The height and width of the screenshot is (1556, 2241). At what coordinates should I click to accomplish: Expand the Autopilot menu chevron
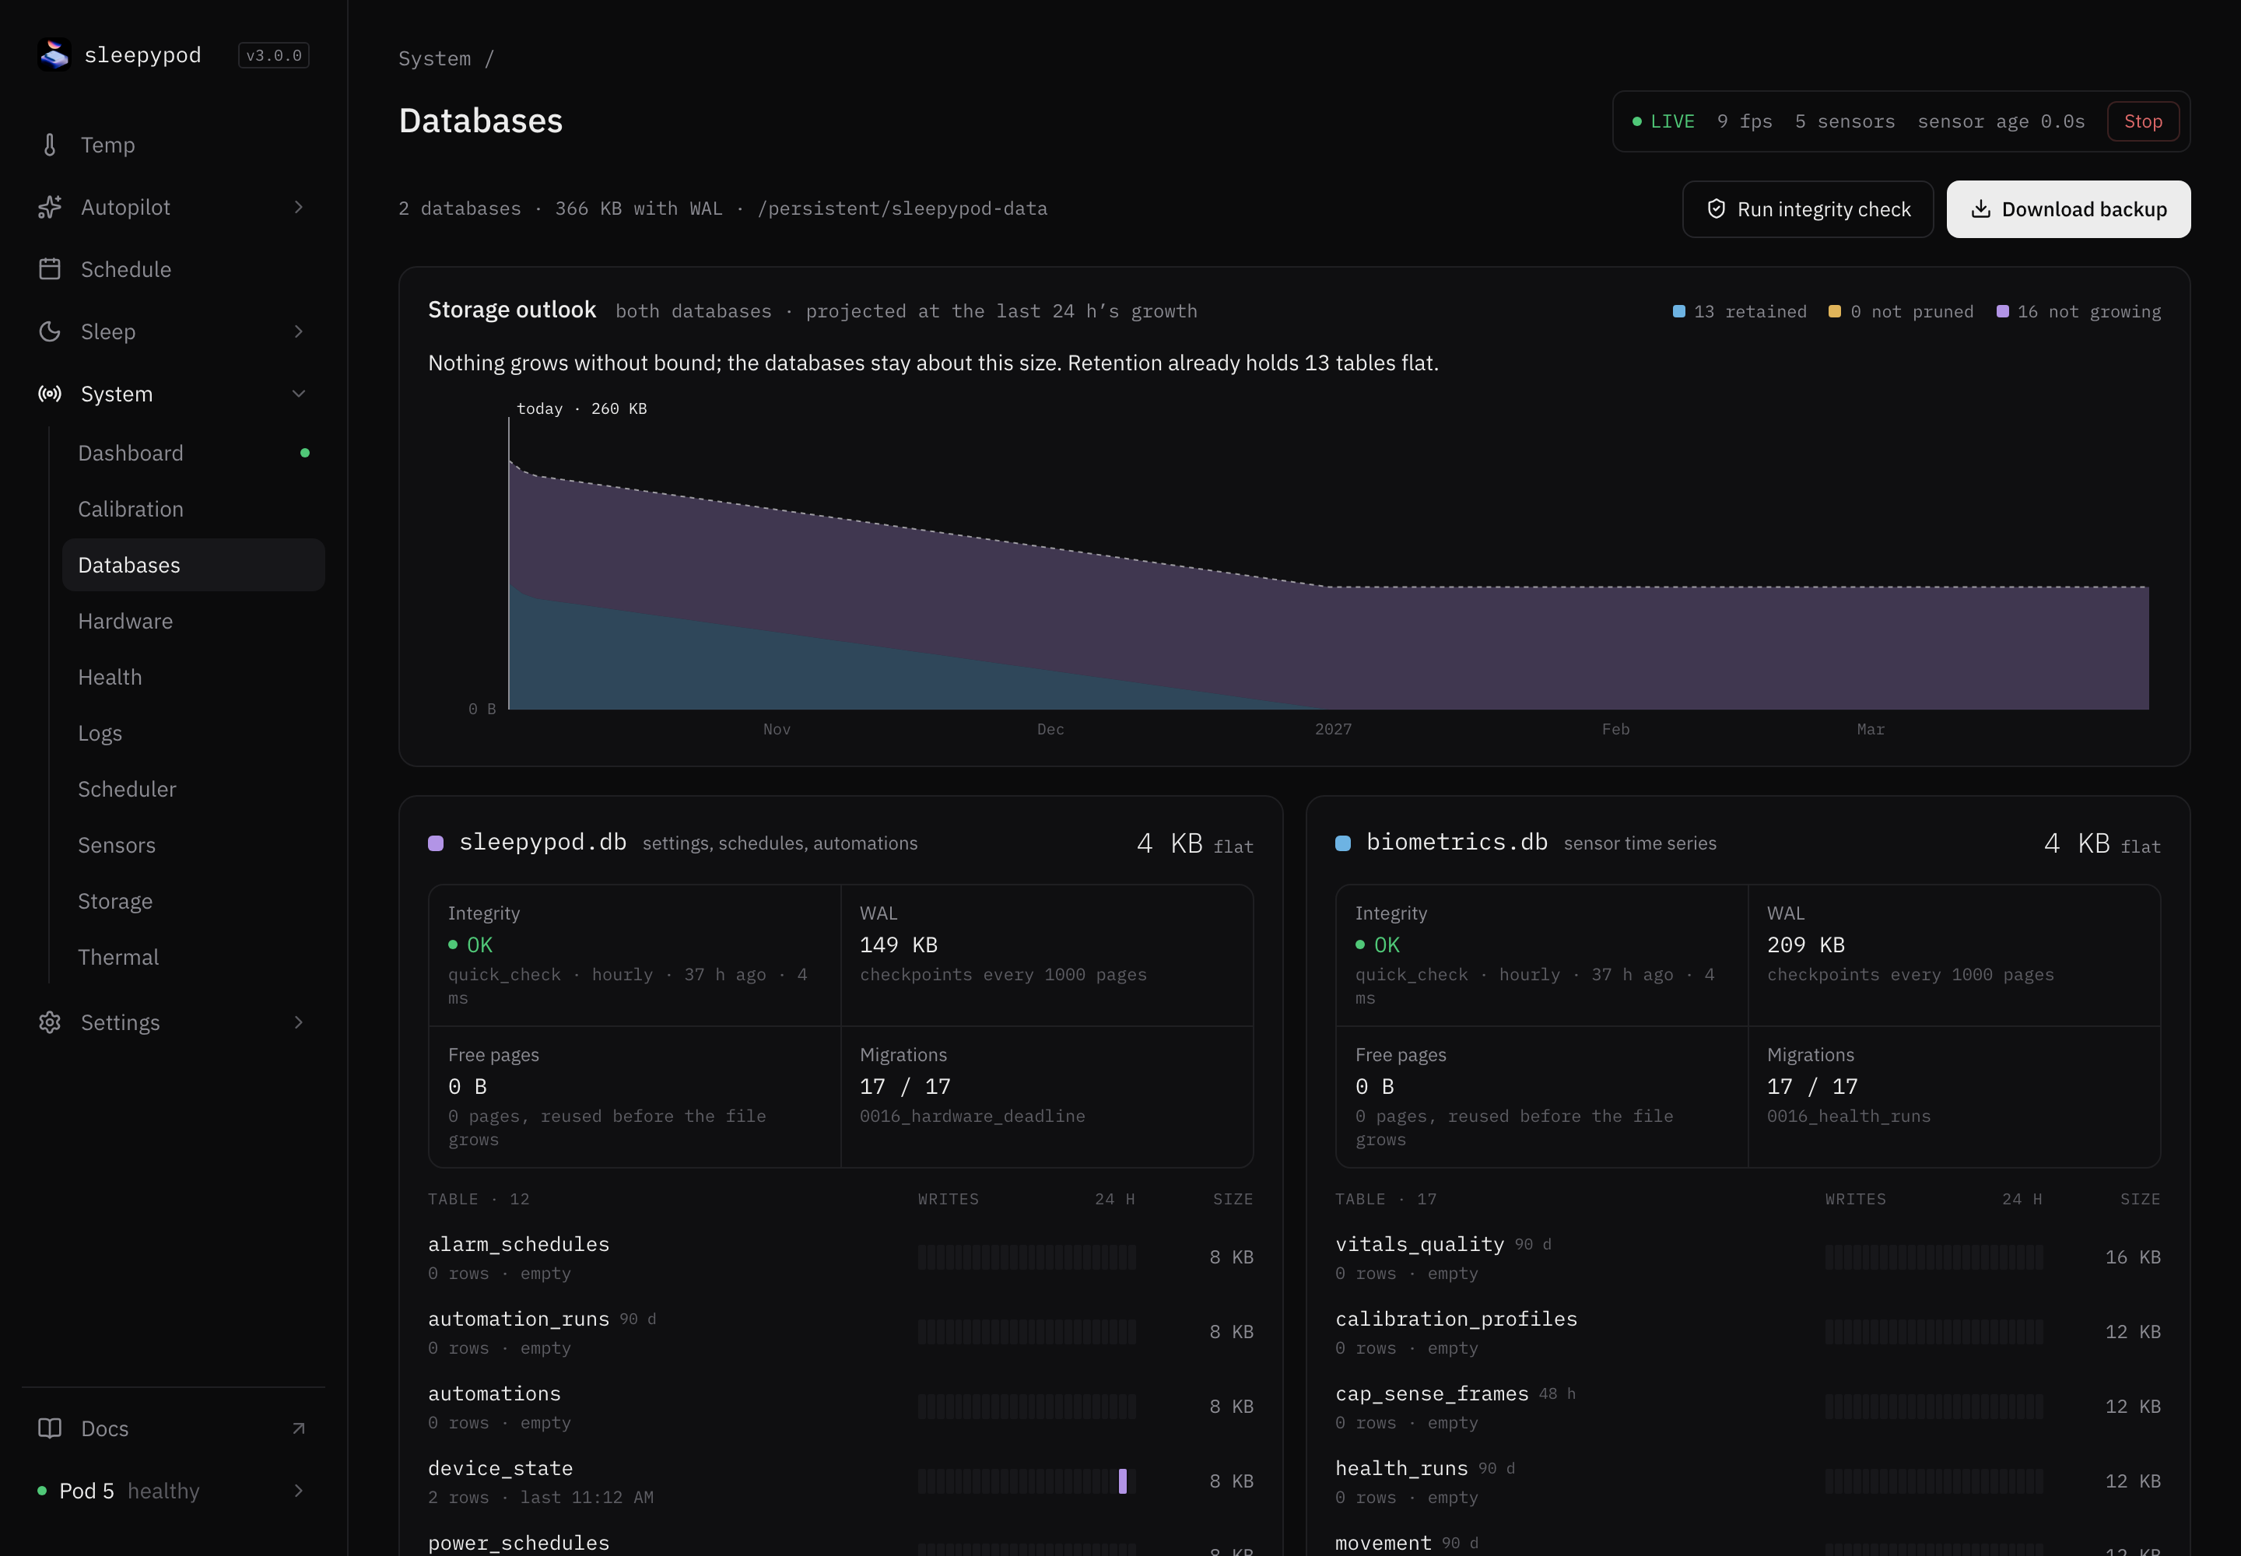click(x=298, y=207)
